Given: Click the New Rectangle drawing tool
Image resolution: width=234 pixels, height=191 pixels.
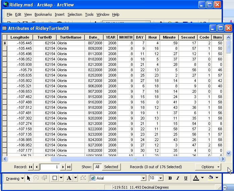Looking at the screenshot, I should (x=55, y=178).
